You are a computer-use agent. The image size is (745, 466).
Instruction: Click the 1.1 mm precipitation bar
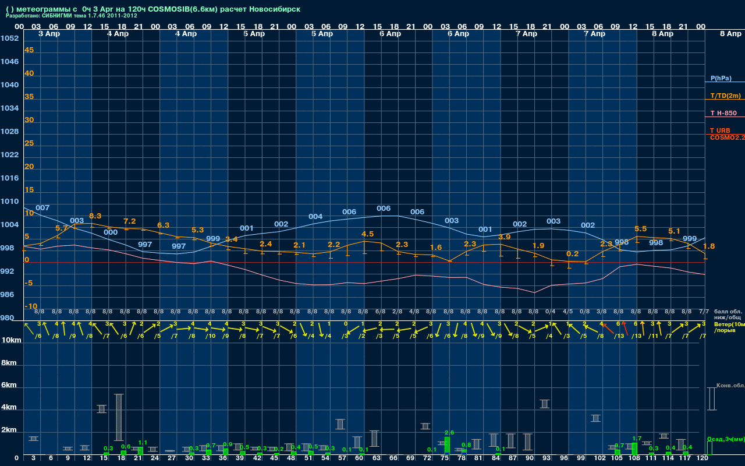tap(140, 450)
